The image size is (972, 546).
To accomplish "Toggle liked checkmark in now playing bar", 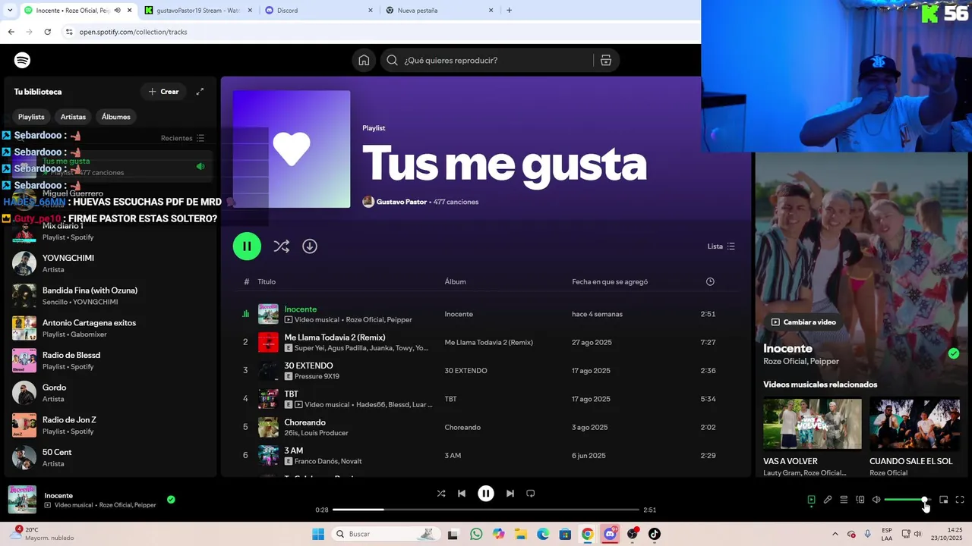I will point(171,499).
